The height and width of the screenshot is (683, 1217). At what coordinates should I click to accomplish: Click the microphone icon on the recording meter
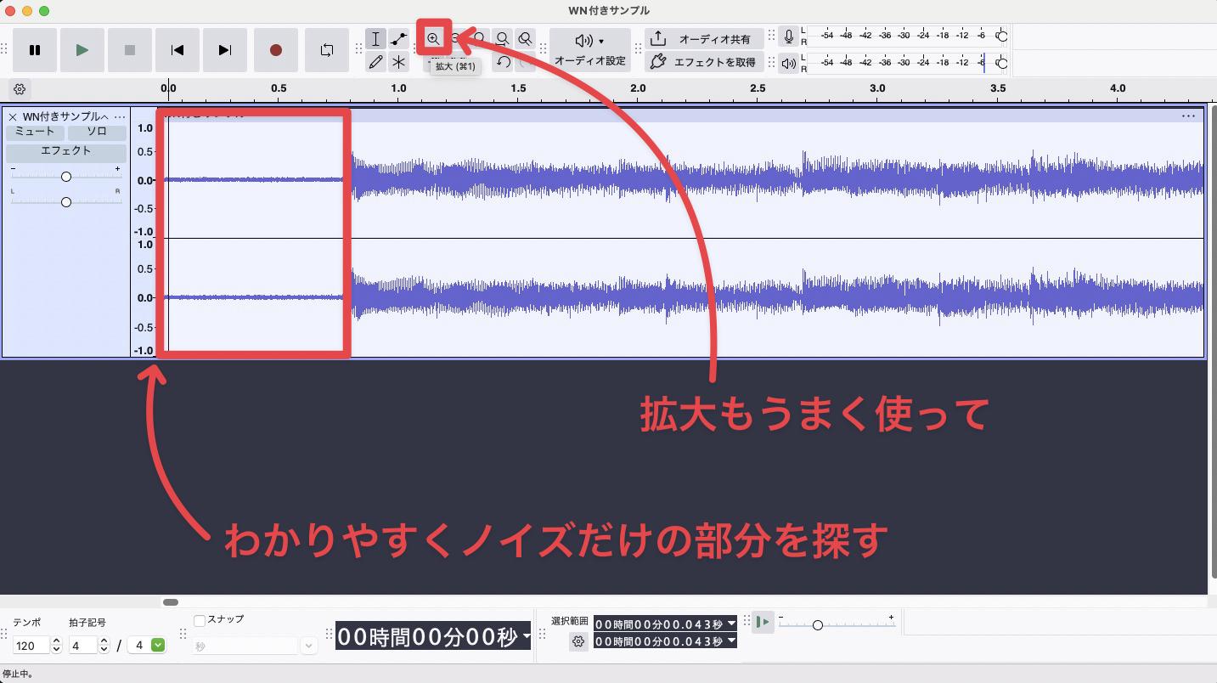(x=789, y=36)
